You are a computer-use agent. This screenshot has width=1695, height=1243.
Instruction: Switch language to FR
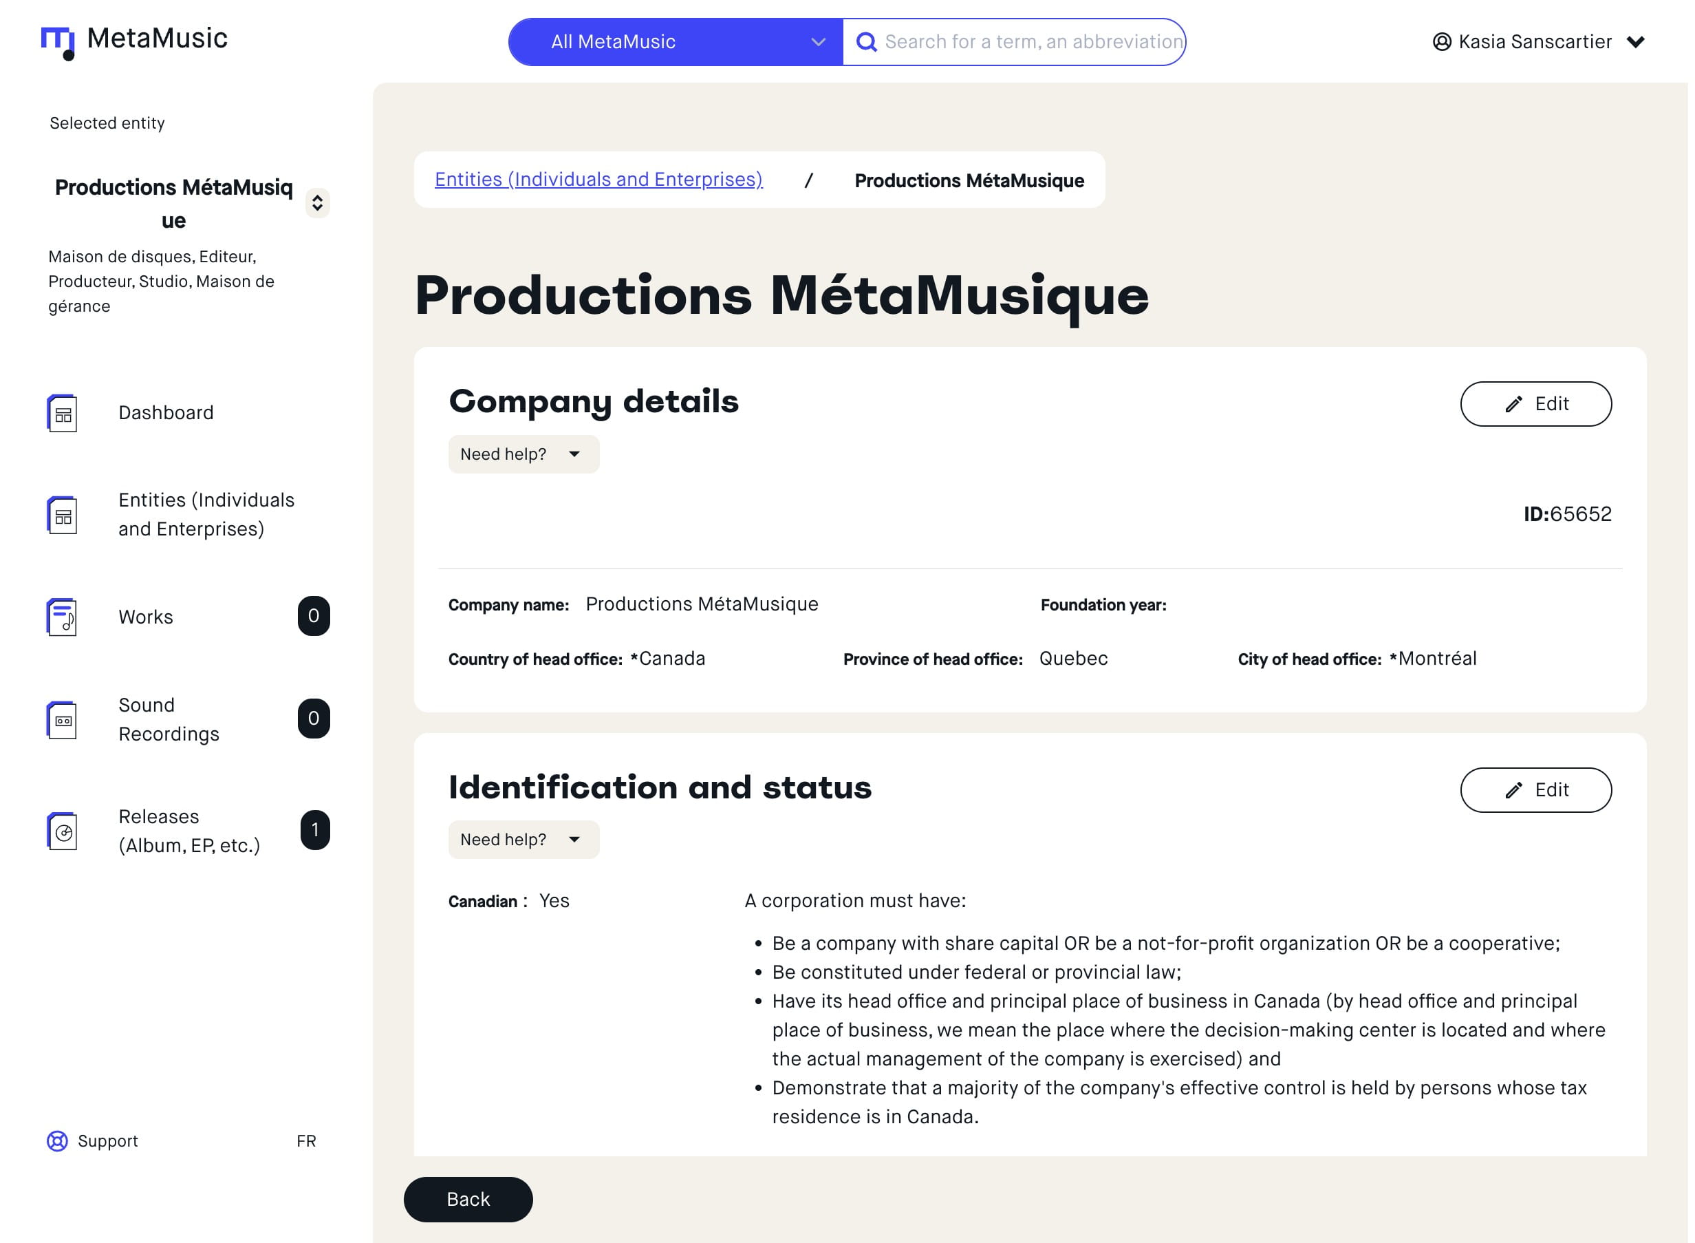click(x=306, y=1141)
